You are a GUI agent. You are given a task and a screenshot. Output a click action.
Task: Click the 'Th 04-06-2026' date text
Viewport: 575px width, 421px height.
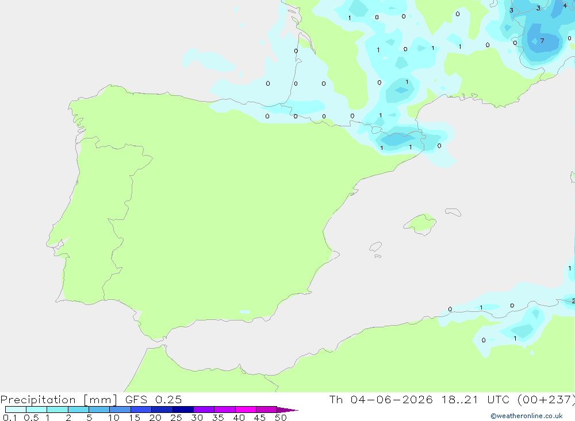[381, 399]
